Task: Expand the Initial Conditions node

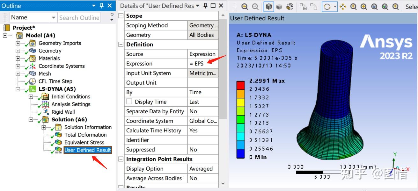Action: pyautogui.click(x=31, y=96)
